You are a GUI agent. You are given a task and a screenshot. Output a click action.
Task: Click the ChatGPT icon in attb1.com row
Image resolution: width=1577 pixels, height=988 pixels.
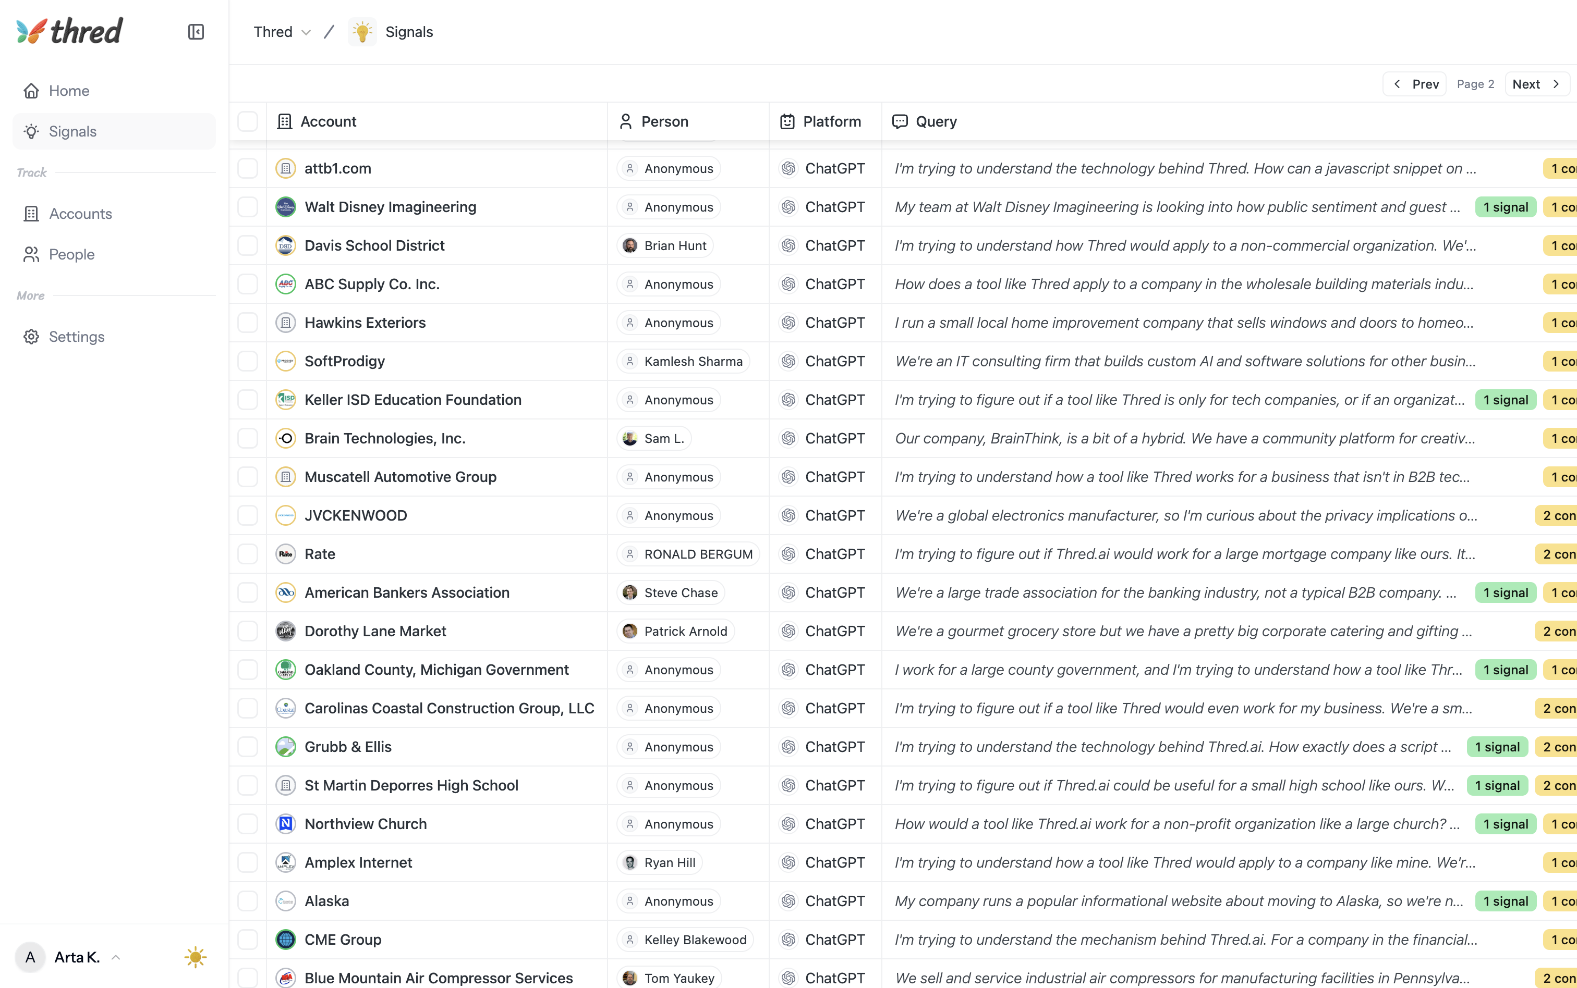click(x=788, y=169)
